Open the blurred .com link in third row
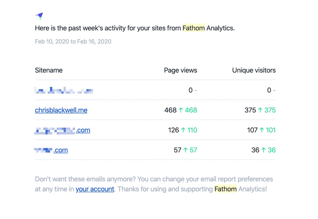This screenshot has width=318, height=219. (62, 130)
